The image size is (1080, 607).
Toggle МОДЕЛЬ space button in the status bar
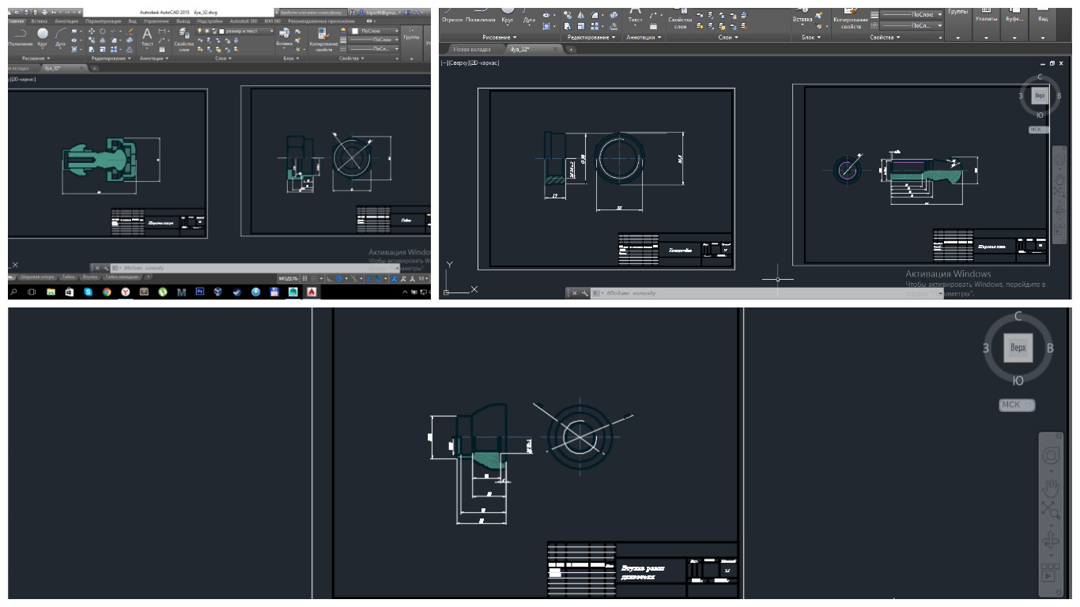[288, 278]
